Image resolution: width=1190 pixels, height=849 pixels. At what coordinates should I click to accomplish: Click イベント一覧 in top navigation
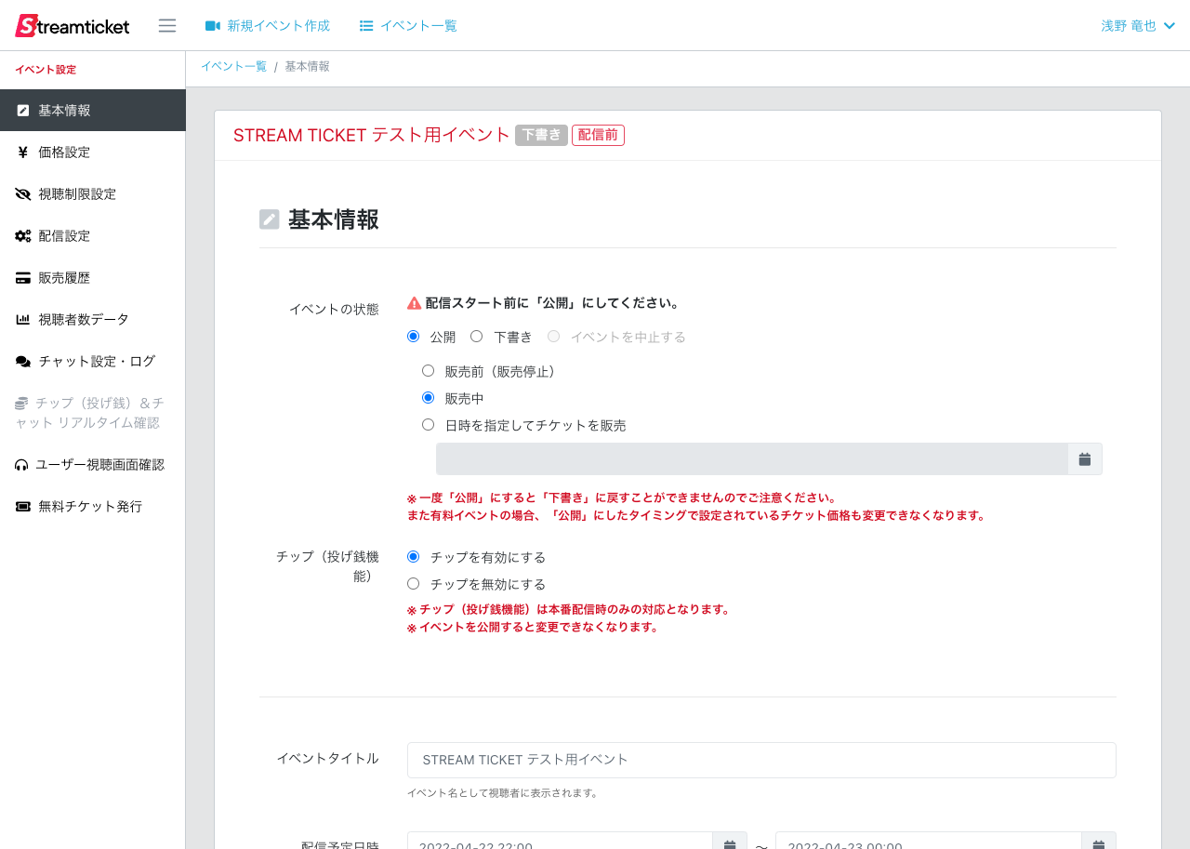(408, 26)
